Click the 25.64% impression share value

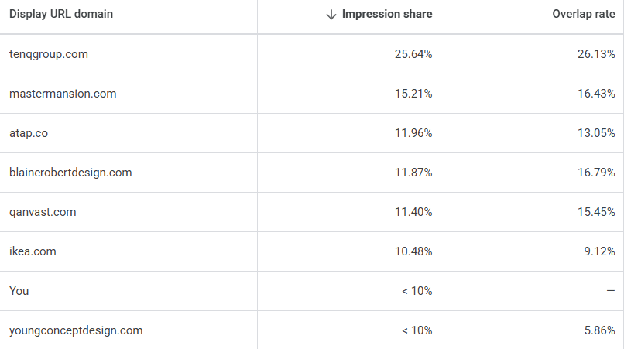tap(413, 54)
